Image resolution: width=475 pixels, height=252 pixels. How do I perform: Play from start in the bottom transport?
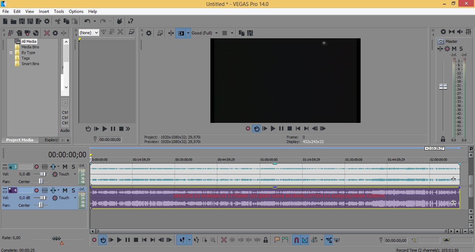[x=111, y=240]
